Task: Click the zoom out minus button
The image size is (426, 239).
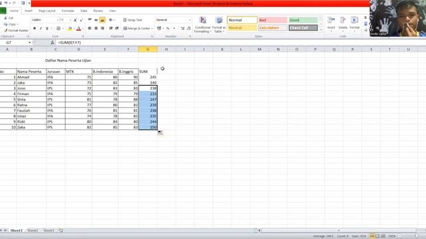Action: click(399, 236)
